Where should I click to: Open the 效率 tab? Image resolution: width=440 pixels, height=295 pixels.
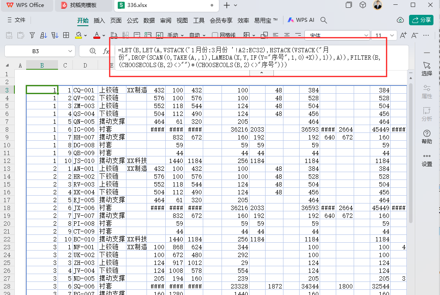[x=243, y=20]
